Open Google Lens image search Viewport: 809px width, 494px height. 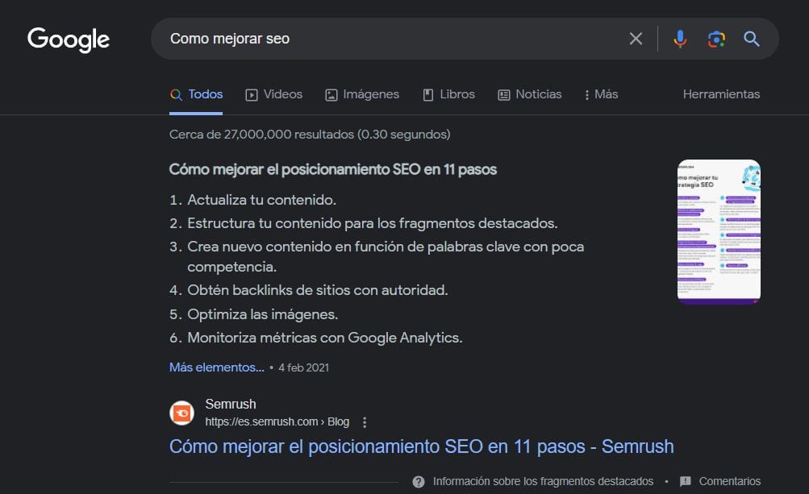coord(716,39)
